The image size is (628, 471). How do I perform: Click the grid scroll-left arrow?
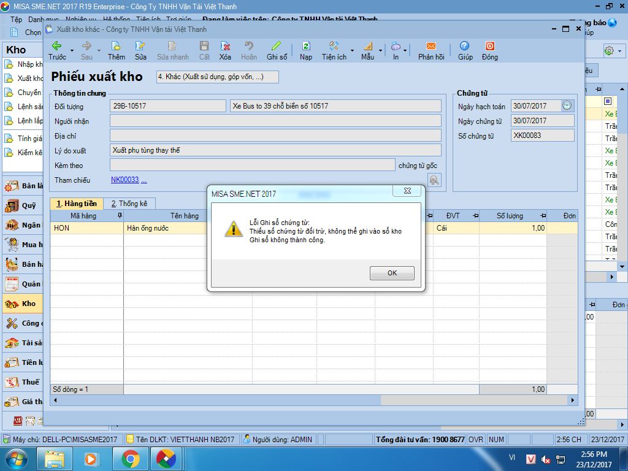tap(55, 400)
